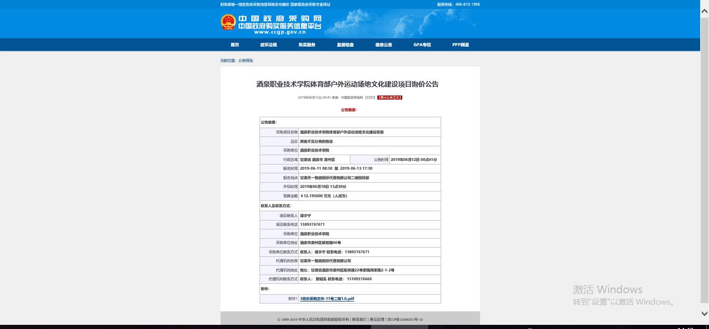Download attachment 3询价采购文件-11号二核1.0.pdf
This screenshot has width=709, height=329.
click(327, 299)
